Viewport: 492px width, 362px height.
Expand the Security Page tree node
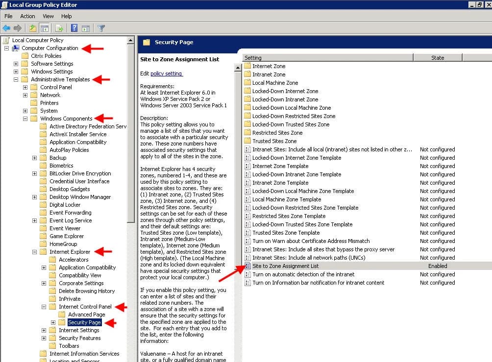[x=53, y=322]
